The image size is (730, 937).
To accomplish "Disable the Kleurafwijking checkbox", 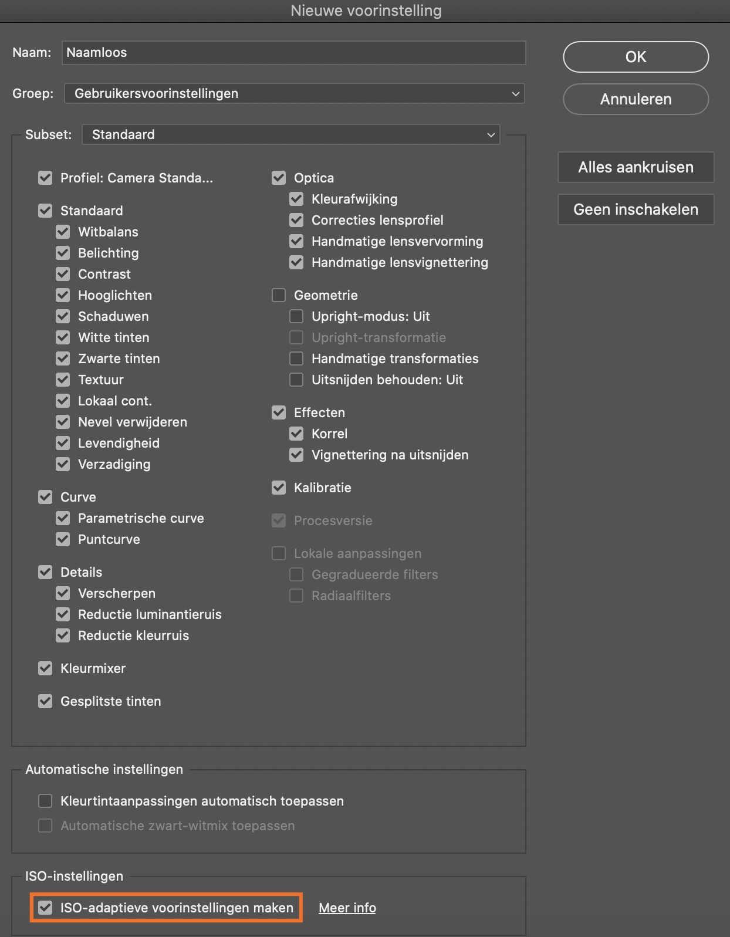I will pos(296,199).
